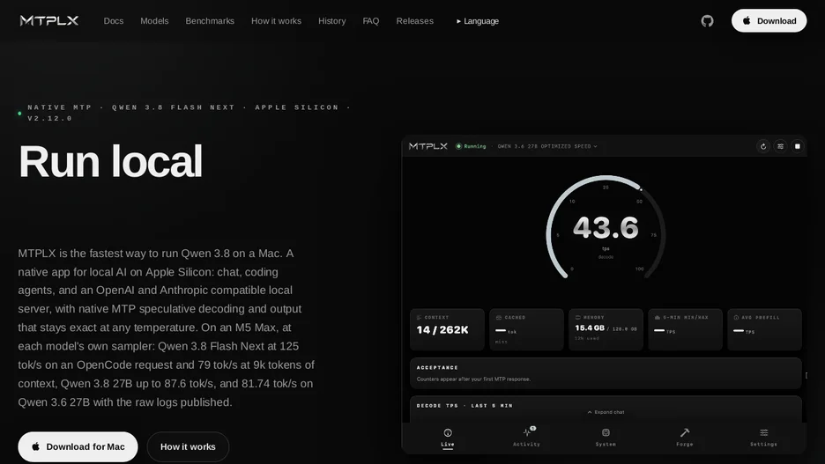Open How it works in top navigation

tap(276, 21)
